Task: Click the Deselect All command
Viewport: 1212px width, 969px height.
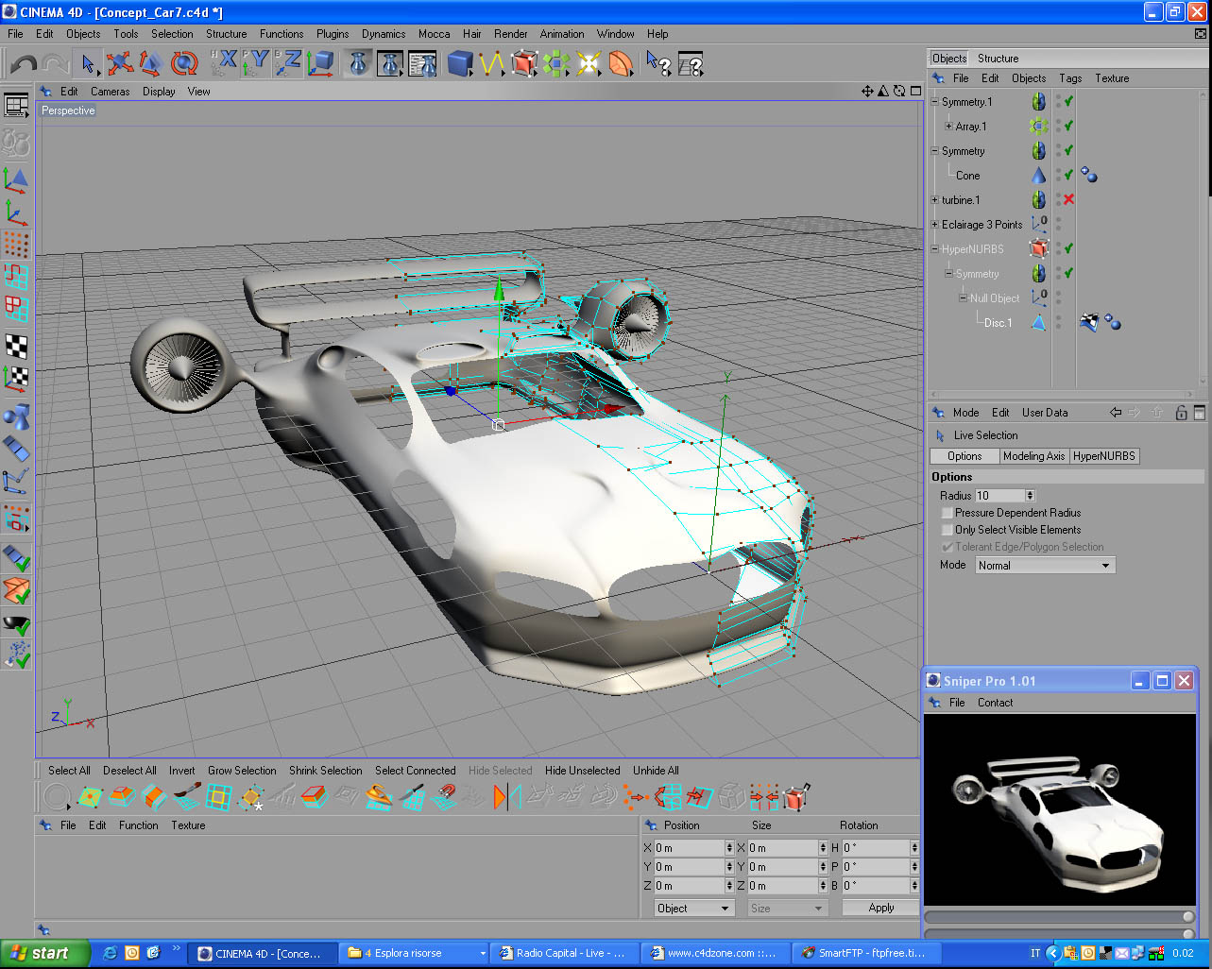Action: pyautogui.click(x=129, y=770)
